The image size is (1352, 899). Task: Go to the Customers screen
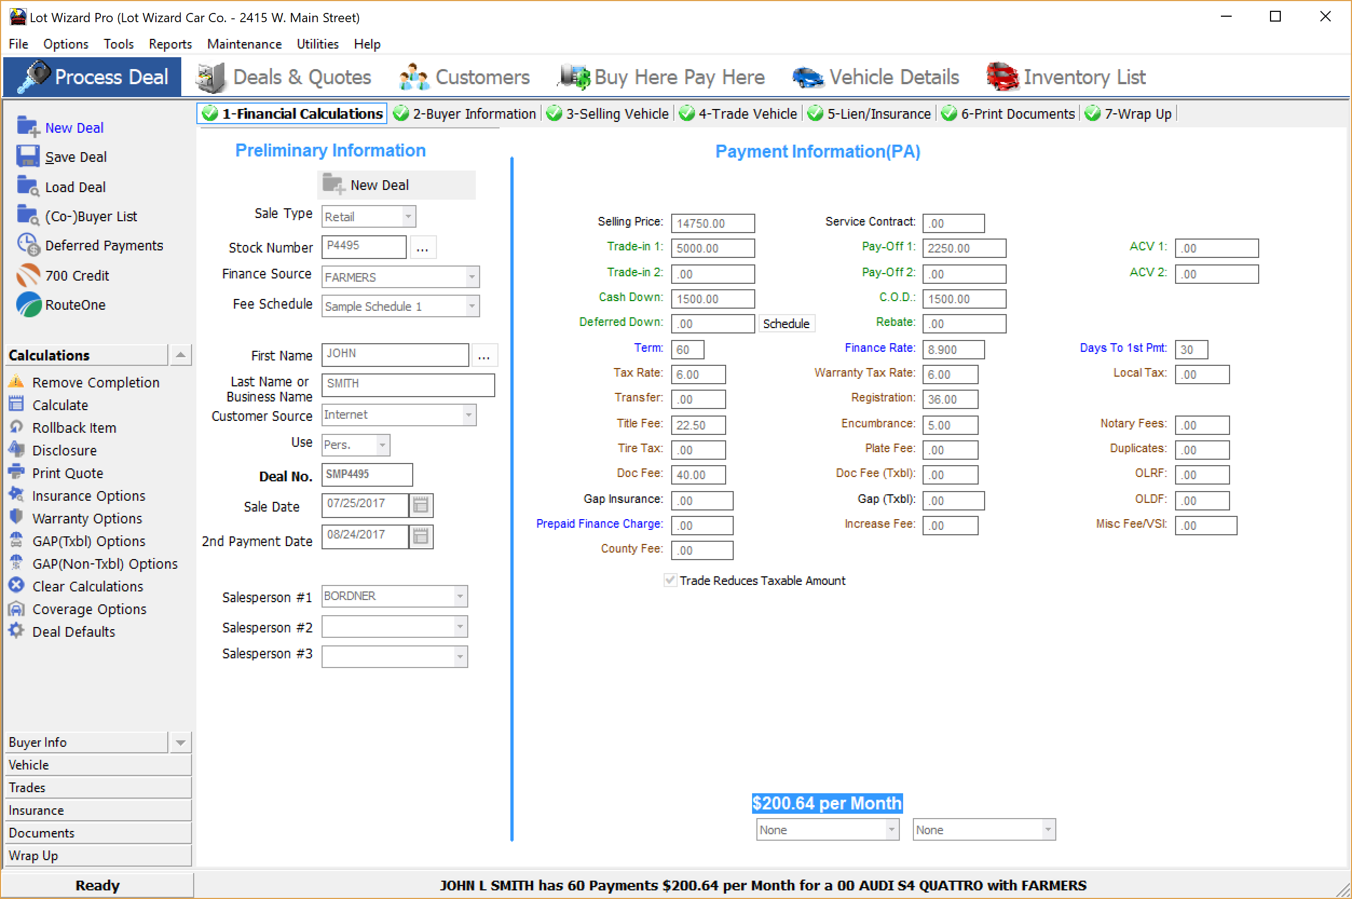click(481, 76)
